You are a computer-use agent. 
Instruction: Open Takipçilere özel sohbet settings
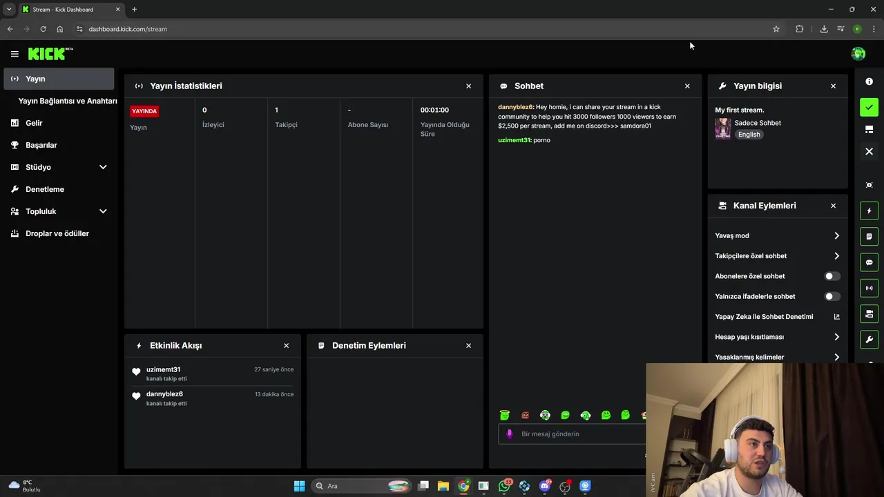pos(777,256)
